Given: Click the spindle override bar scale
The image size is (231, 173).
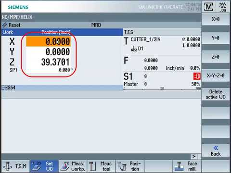Looking at the screenshot, I should 162,88.
